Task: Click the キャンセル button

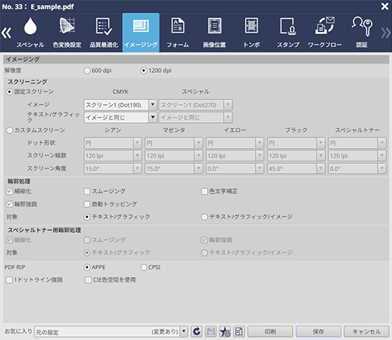Action: click(x=366, y=332)
